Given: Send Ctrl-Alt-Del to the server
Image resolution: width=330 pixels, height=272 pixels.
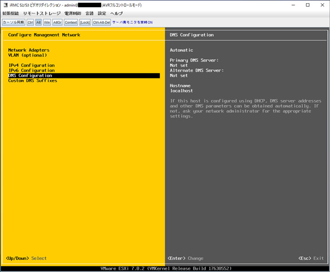Looking at the screenshot, I should pyautogui.click(x=102, y=22).
